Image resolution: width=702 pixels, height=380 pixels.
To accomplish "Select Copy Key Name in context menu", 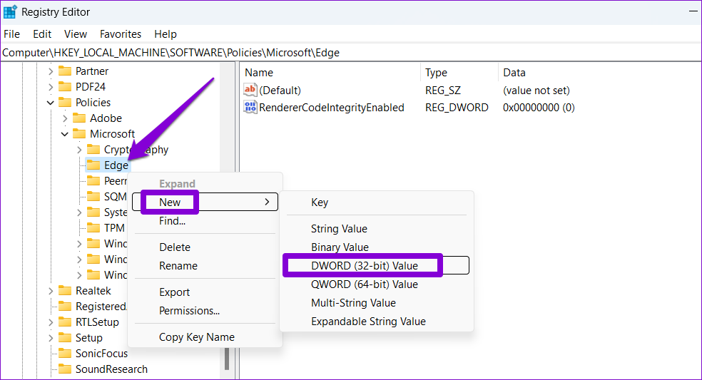I will pyautogui.click(x=196, y=337).
